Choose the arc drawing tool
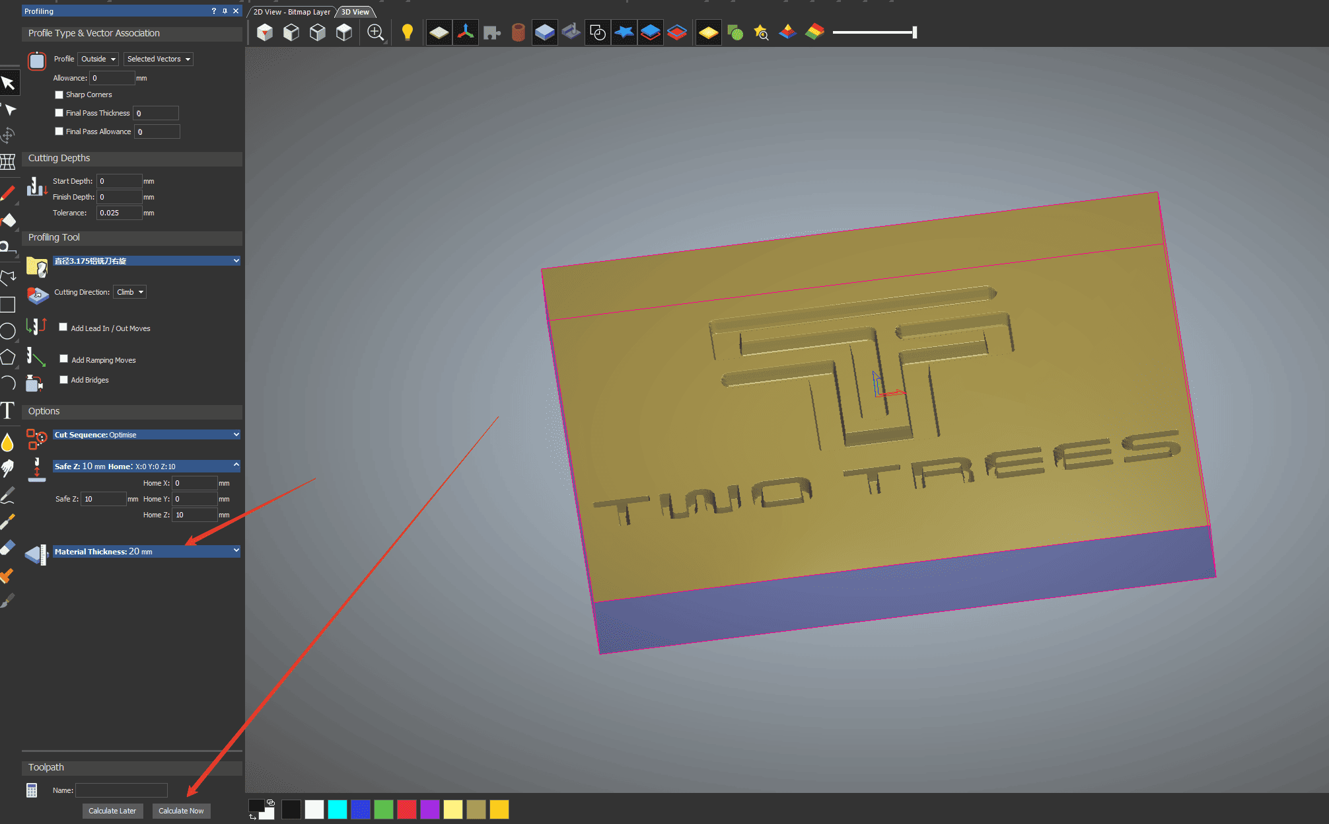The width and height of the screenshot is (1329, 824). 8,383
